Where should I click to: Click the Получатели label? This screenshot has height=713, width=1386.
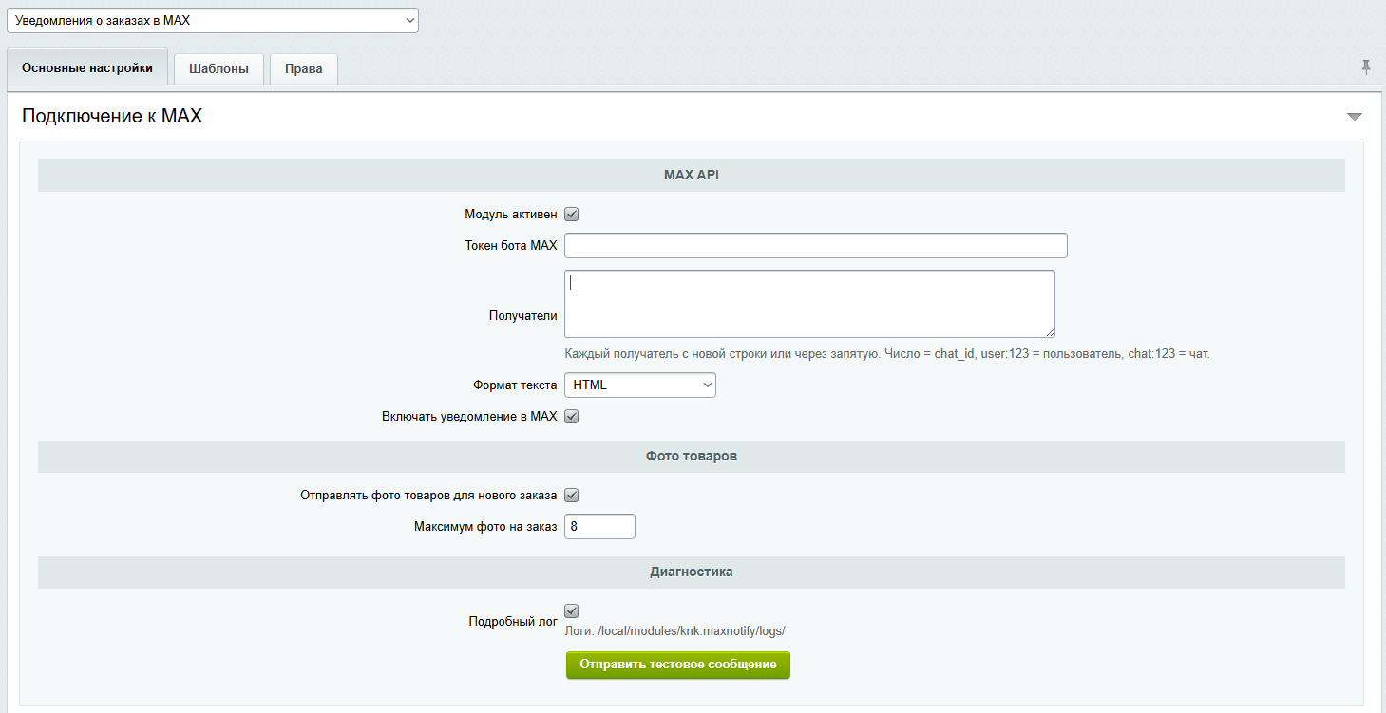pos(523,316)
